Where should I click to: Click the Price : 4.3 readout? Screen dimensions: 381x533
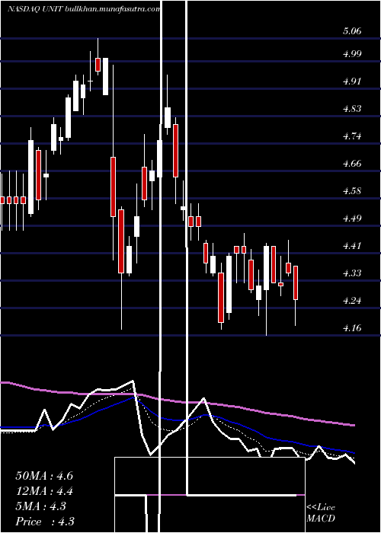pos(45,522)
